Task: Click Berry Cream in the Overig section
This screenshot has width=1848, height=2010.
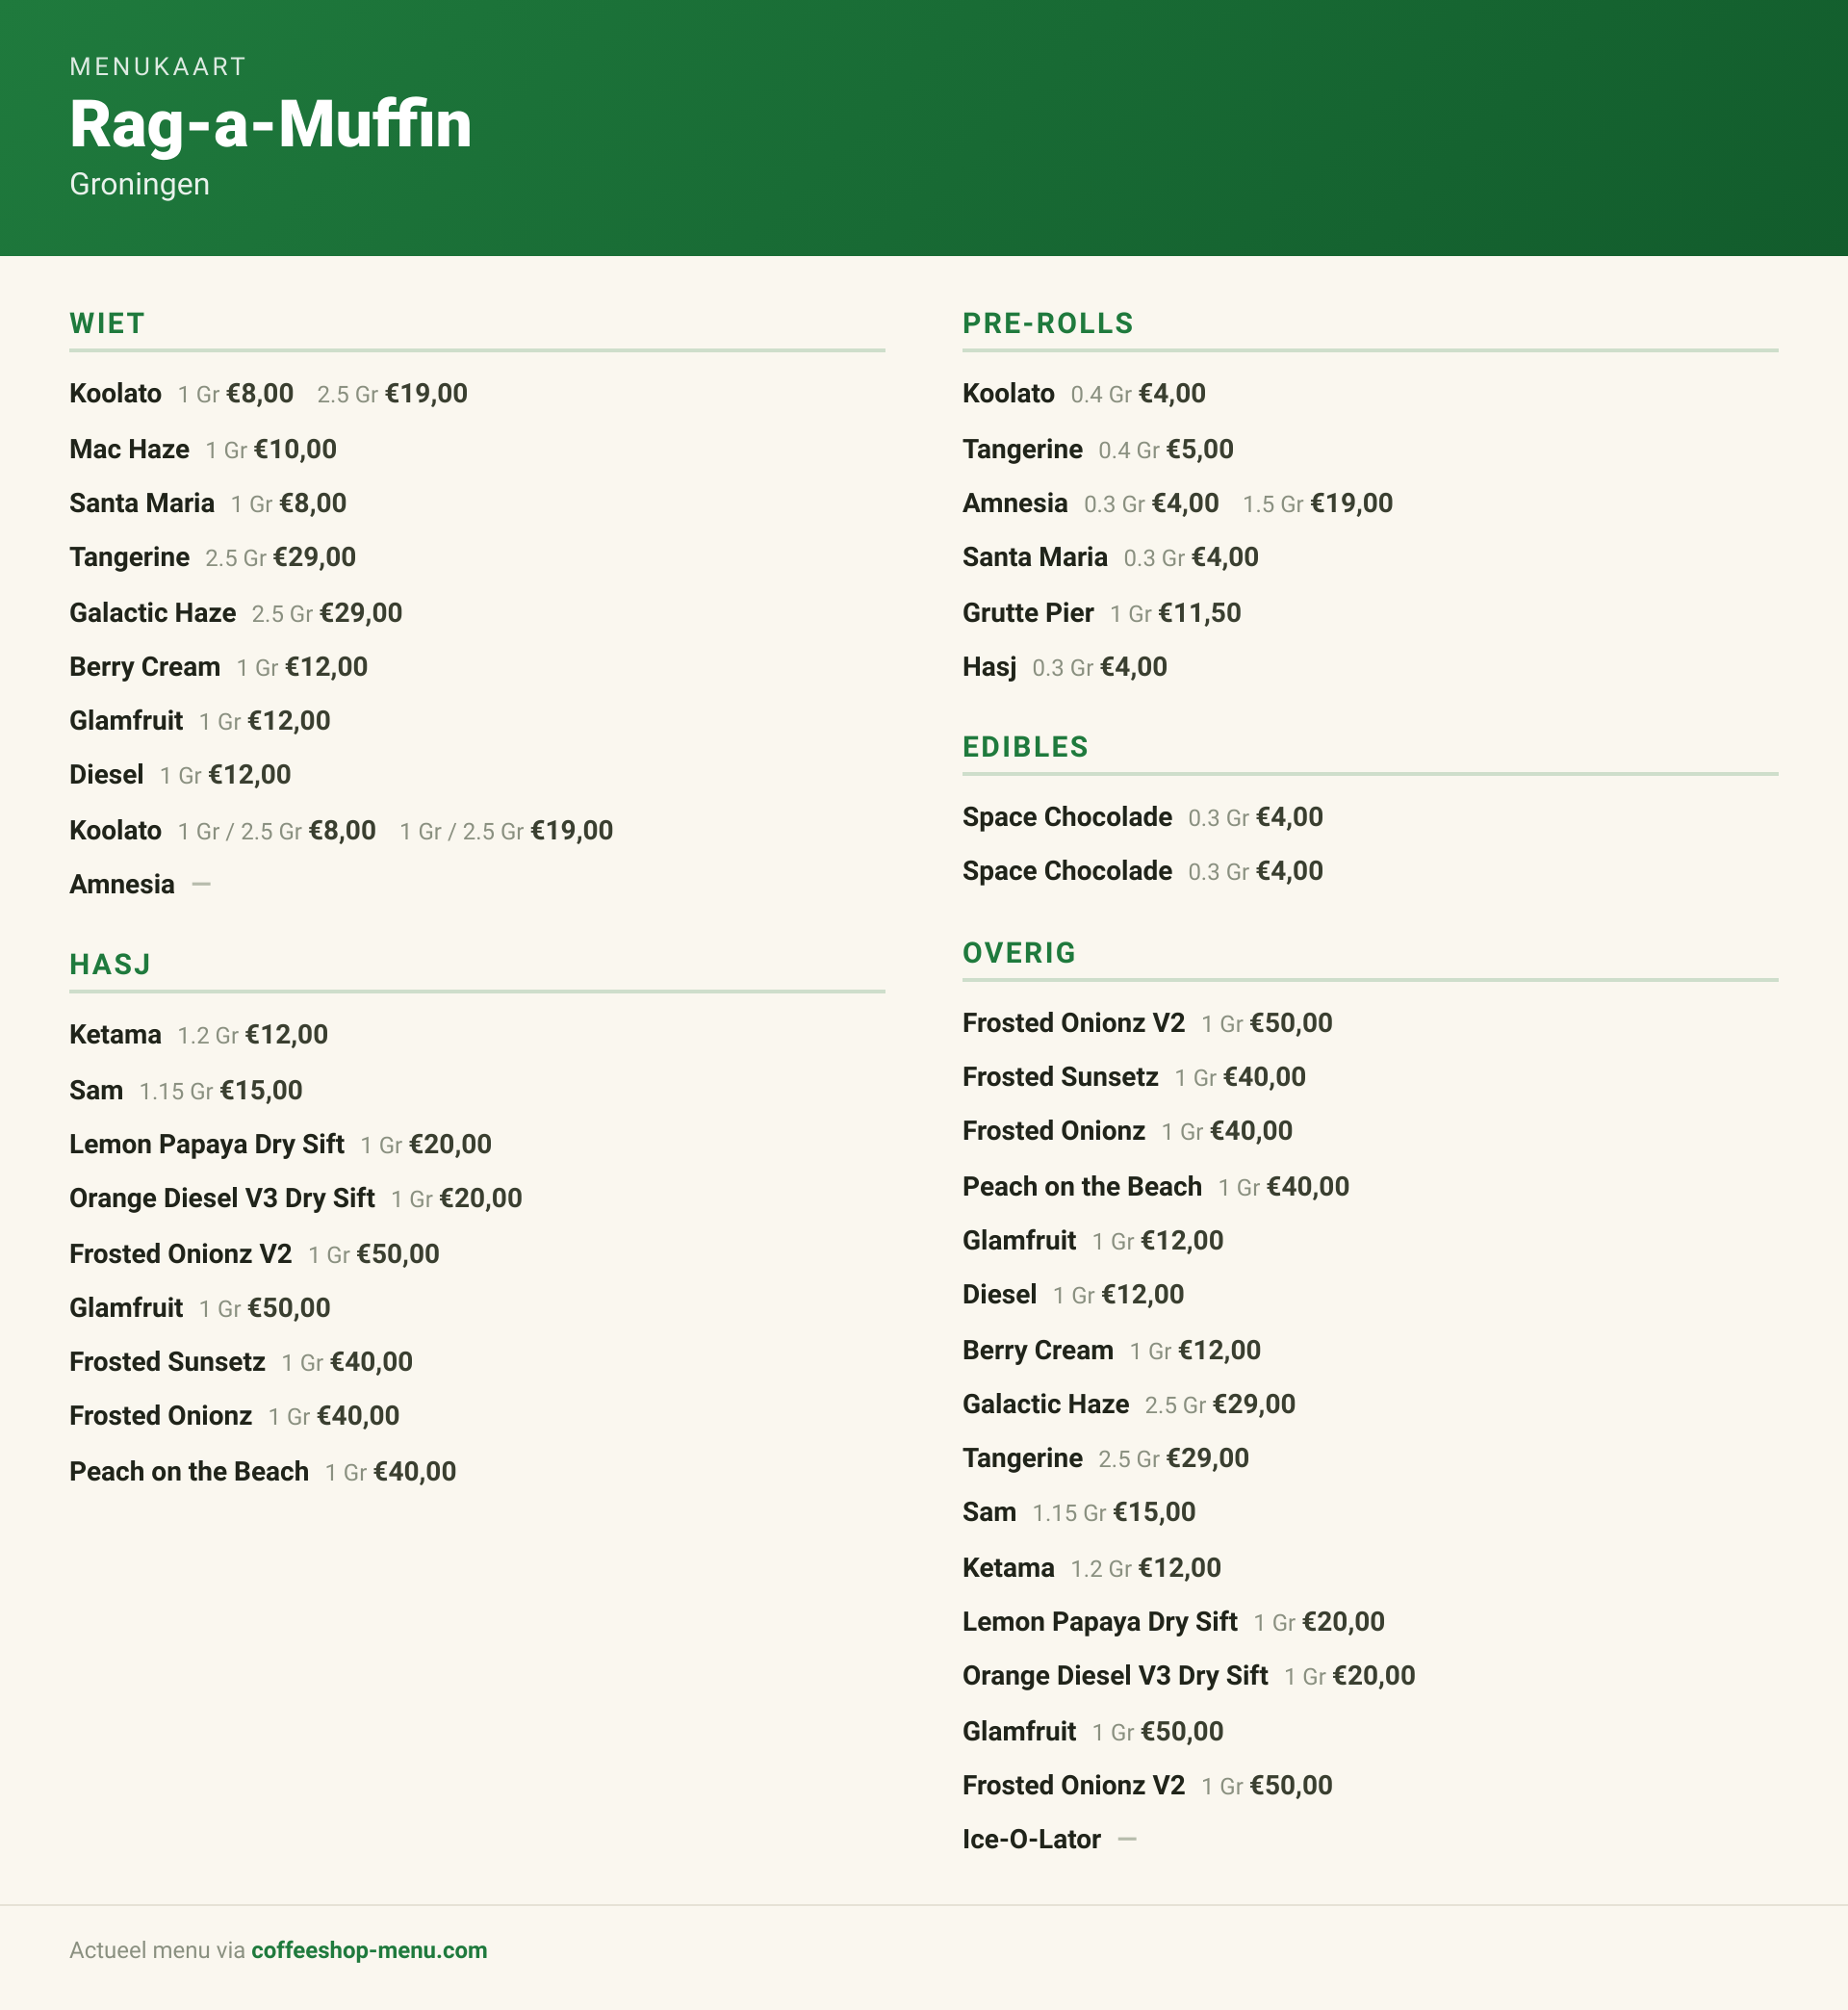Action: (x=1038, y=1350)
